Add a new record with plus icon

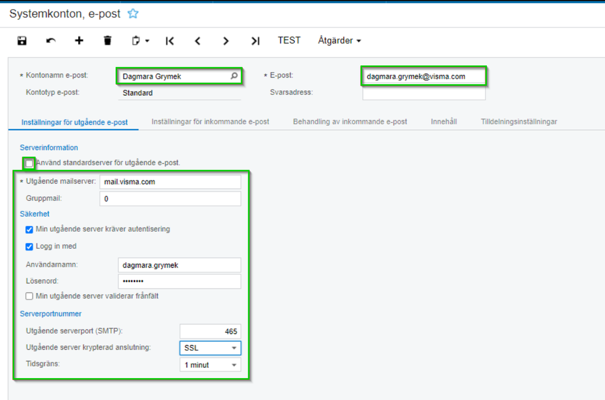point(79,41)
